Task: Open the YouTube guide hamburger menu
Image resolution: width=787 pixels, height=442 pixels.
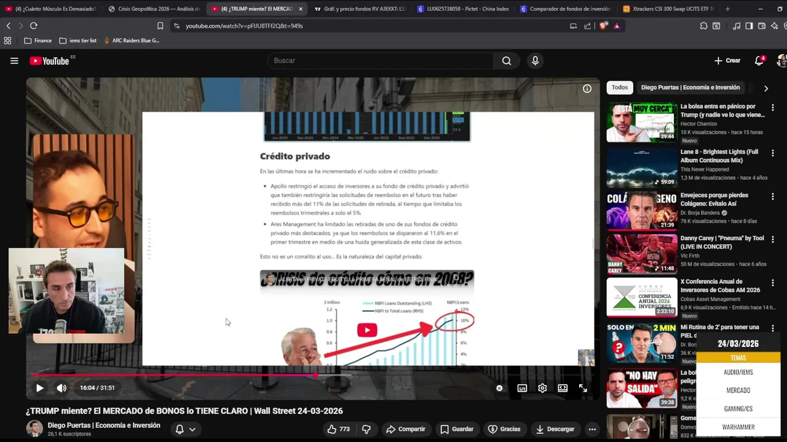Action: (14, 61)
